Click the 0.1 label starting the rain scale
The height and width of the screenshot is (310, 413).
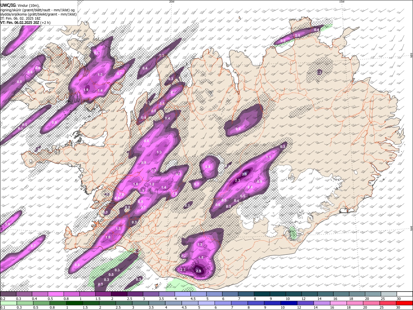tap(2, 307)
